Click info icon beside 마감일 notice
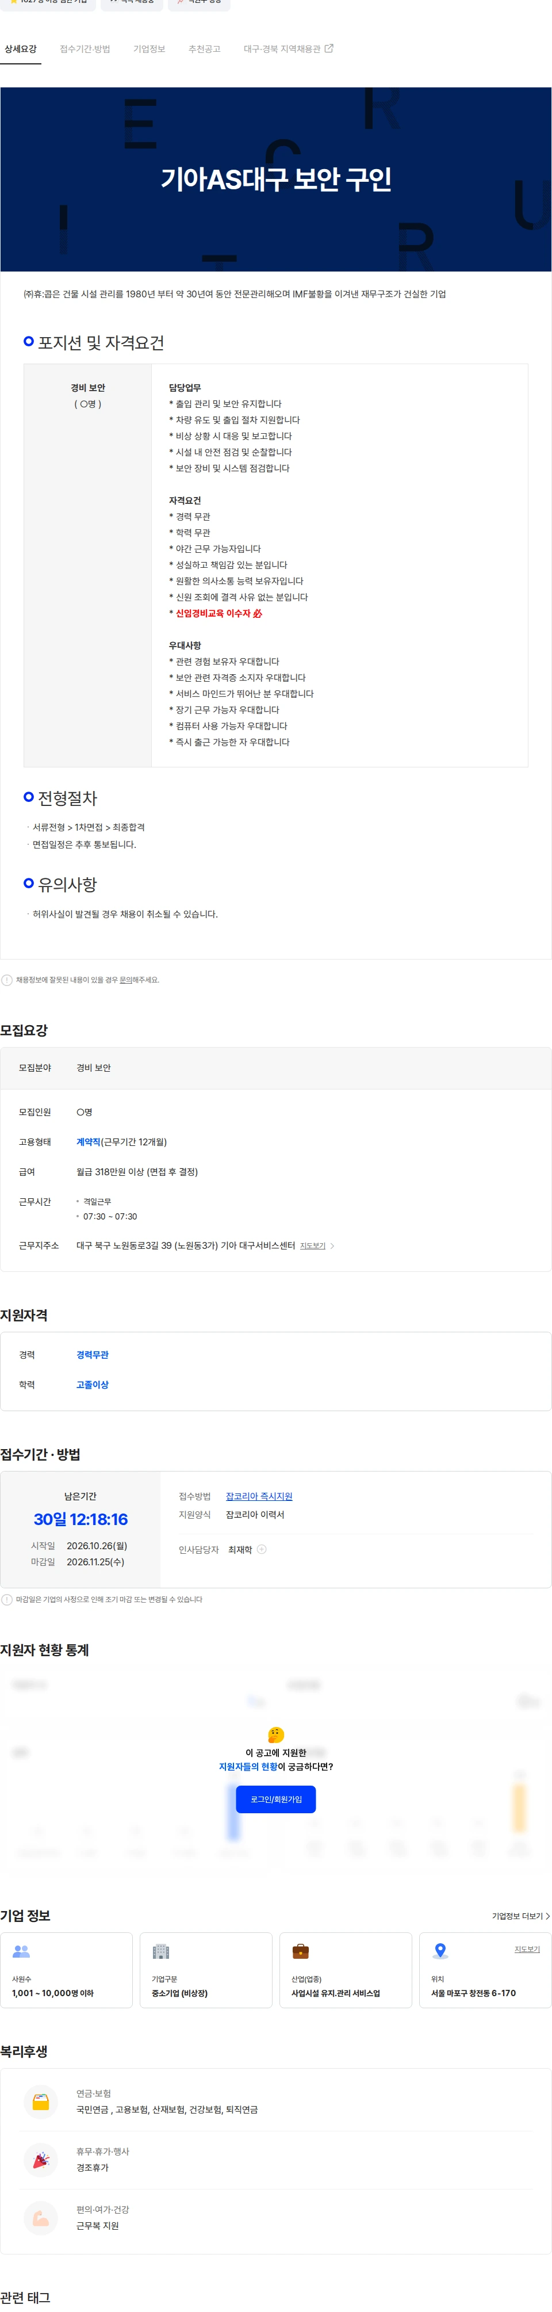The image size is (552, 2312). tap(7, 1599)
